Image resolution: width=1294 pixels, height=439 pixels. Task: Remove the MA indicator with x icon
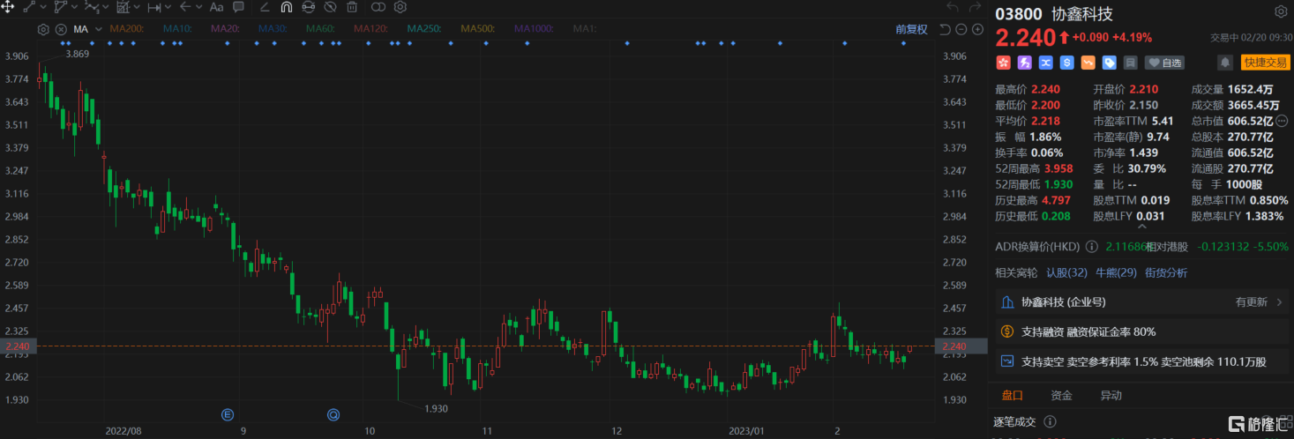(61, 29)
